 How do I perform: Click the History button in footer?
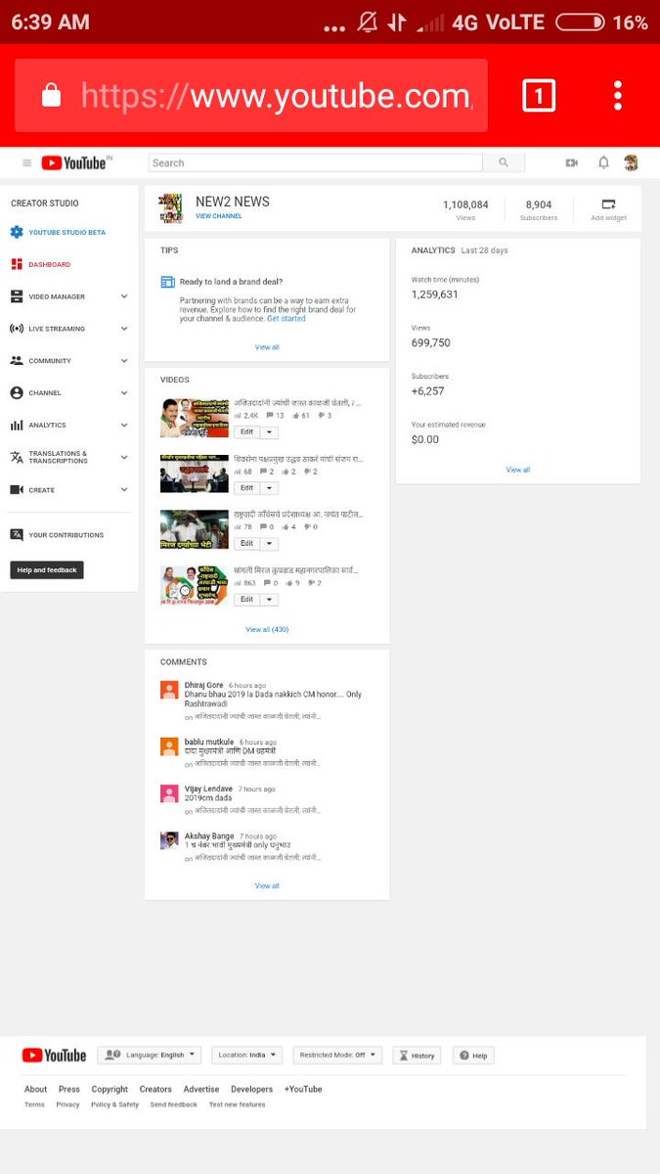point(417,1056)
